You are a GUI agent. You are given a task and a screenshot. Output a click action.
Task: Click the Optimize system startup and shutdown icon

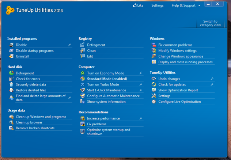pyautogui.click(x=83, y=132)
